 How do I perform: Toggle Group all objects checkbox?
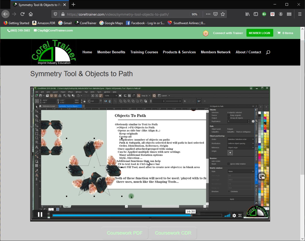pyautogui.click(x=228, y=118)
